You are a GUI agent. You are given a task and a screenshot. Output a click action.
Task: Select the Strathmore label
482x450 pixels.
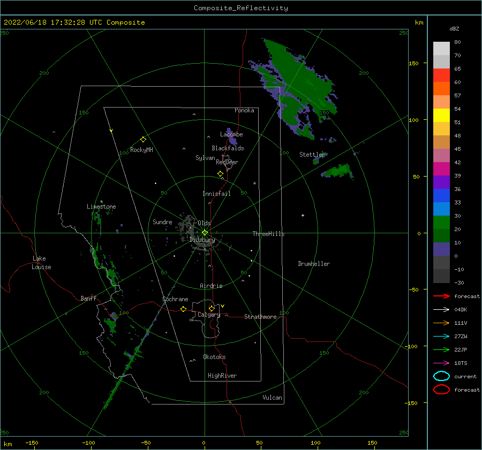coord(260,317)
